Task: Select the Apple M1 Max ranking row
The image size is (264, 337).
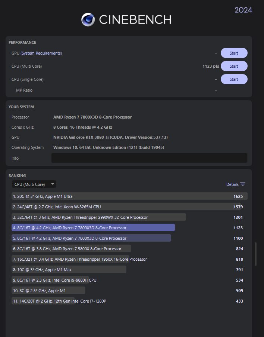Action: pos(69,270)
